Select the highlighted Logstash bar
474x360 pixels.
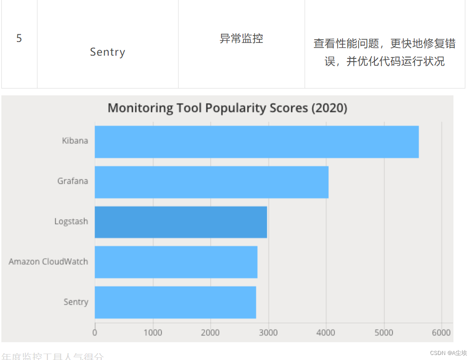tap(181, 222)
